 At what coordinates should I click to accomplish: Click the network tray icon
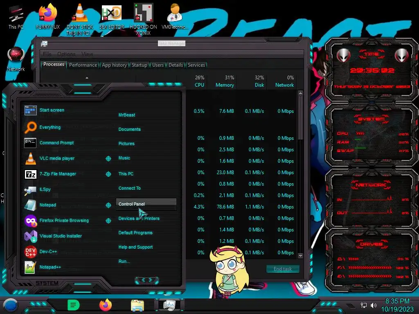[364, 305]
